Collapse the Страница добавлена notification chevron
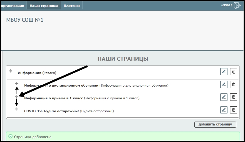 pos(10,137)
